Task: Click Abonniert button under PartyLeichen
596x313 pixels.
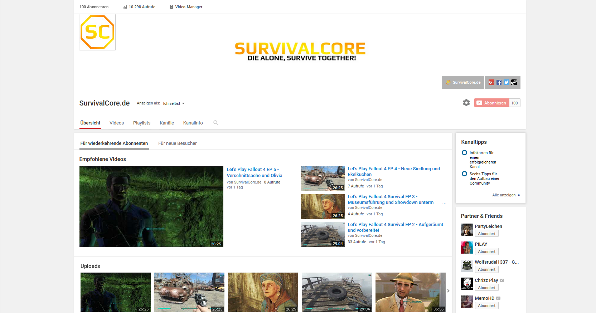Action: pyautogui.click(x=487, y=234)
